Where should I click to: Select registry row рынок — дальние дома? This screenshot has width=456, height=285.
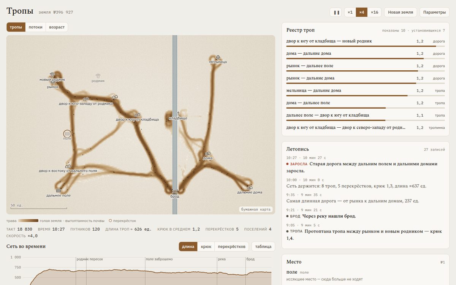point(365,79)
